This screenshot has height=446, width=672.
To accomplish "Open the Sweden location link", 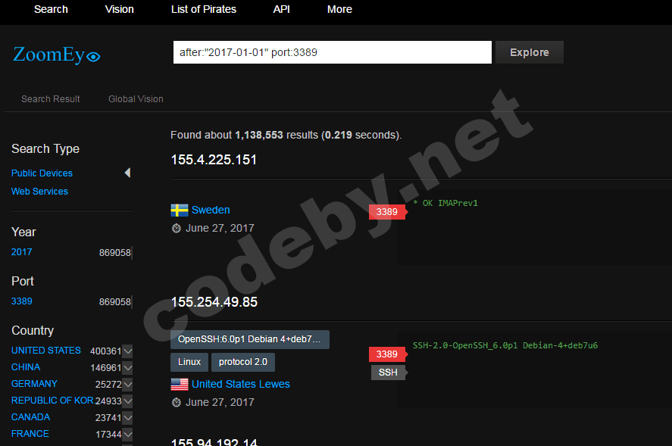I will (x=211, y=210).
